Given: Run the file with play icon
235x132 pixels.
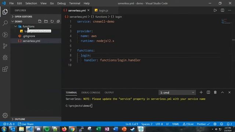Looking at the screenshot, I should click(215, 10).
